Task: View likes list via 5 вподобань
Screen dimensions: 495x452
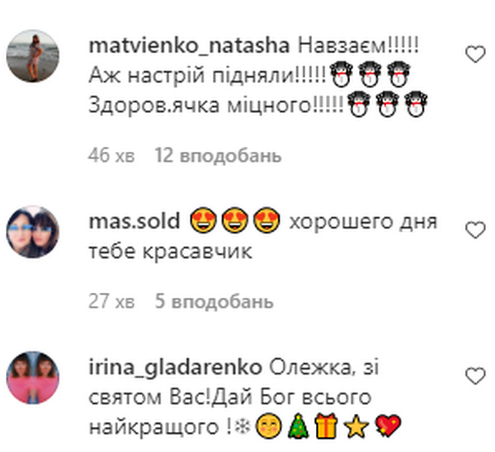Action: click(214, 301)
